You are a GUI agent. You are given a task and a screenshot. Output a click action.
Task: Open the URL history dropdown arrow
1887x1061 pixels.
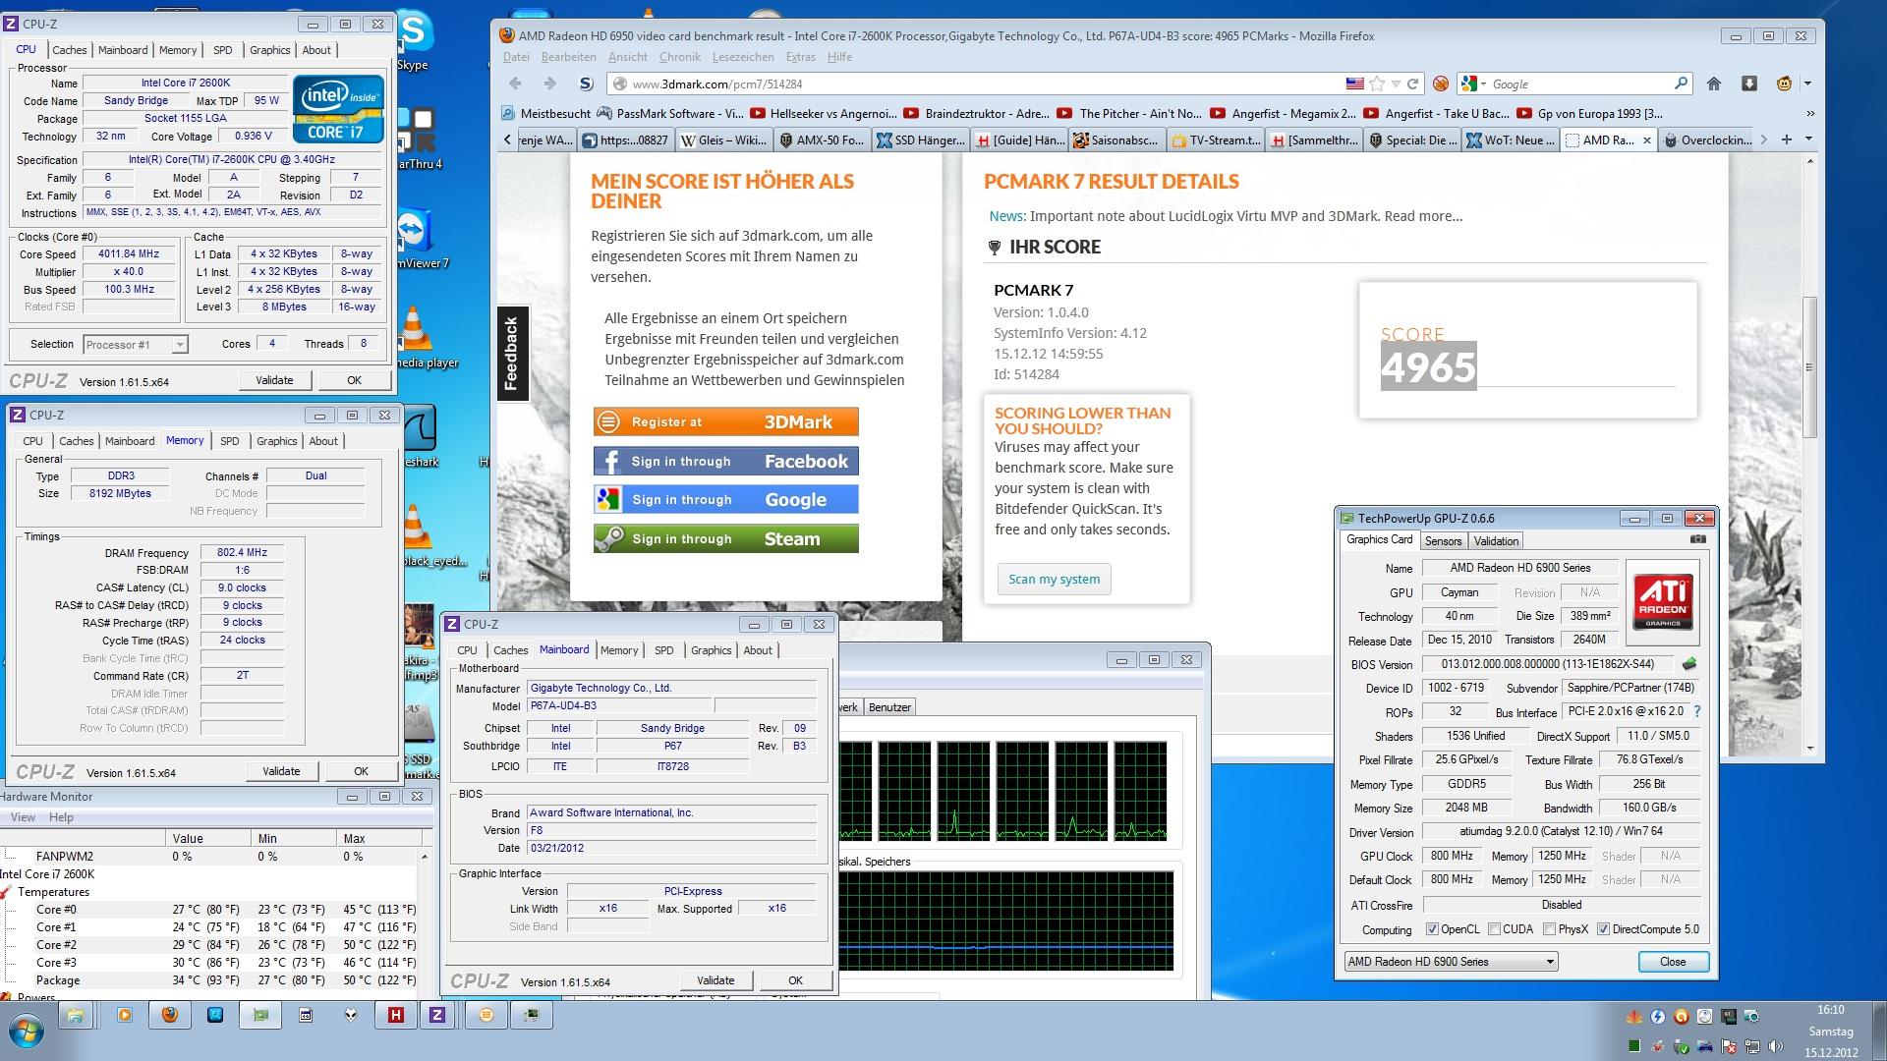pyautogui.click(x=1396, y=84)
